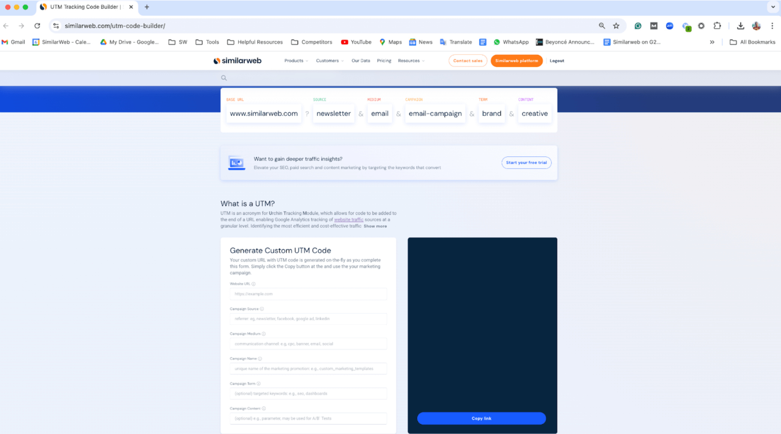
Task: Open the Similarweb on G2 bookmark
Action: [x=632, y=42]
